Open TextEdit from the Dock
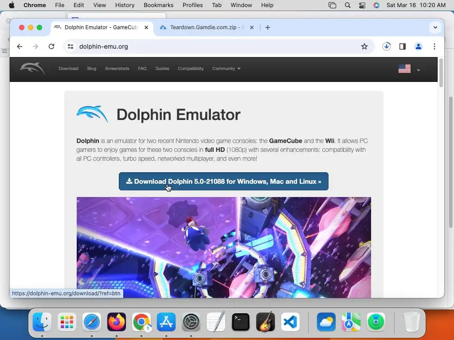 (216, 322)
